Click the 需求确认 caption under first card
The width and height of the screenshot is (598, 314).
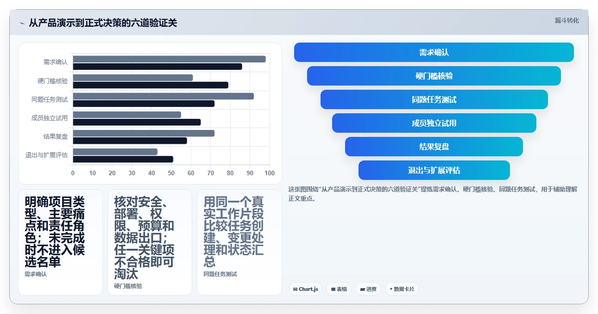tap(36, 274)
